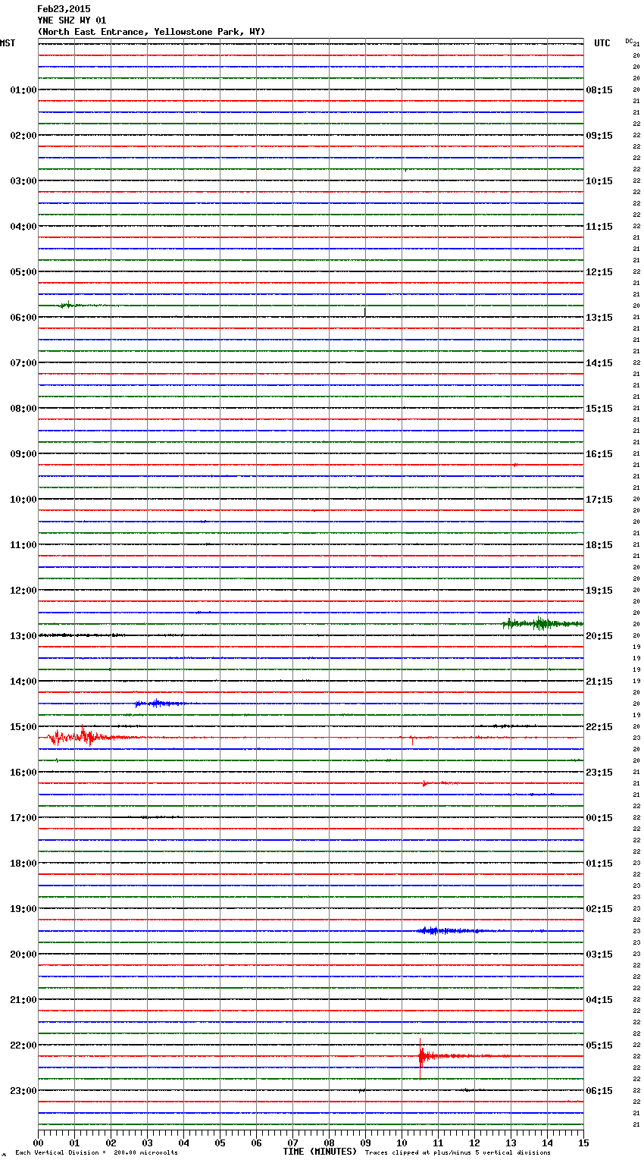
Task: Click the 02:15 UTC time label
Action: [599, 909]
